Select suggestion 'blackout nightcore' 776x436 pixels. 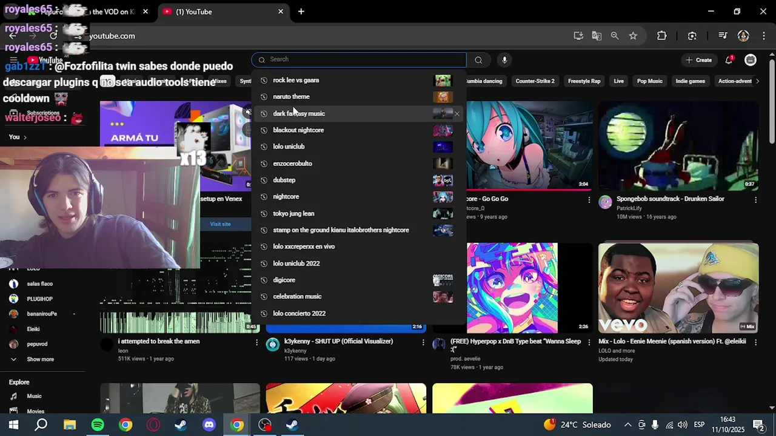[358, 130]
